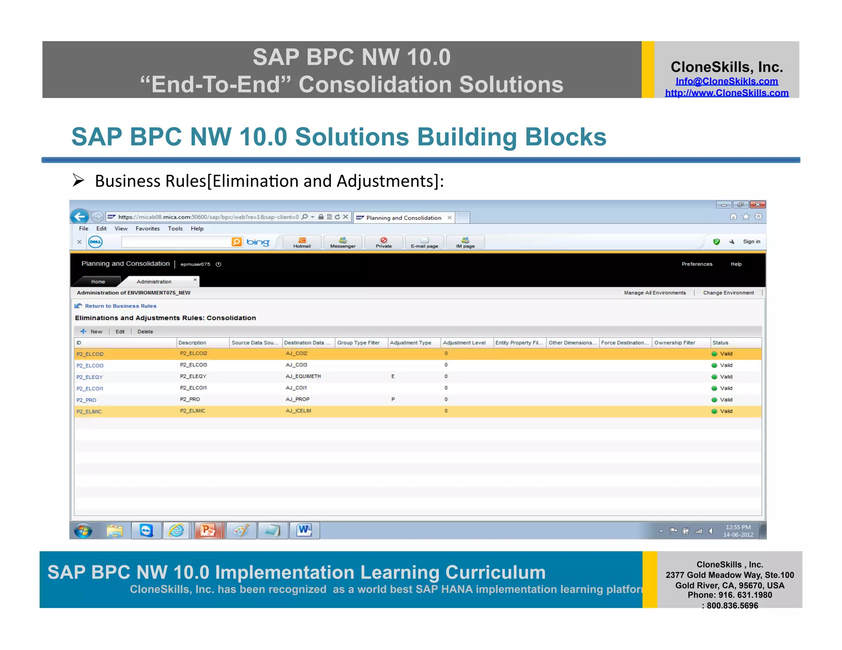Open Hotmail toolbar button
The height and width of the screenshot is (650, 842).
click(302, 242)
